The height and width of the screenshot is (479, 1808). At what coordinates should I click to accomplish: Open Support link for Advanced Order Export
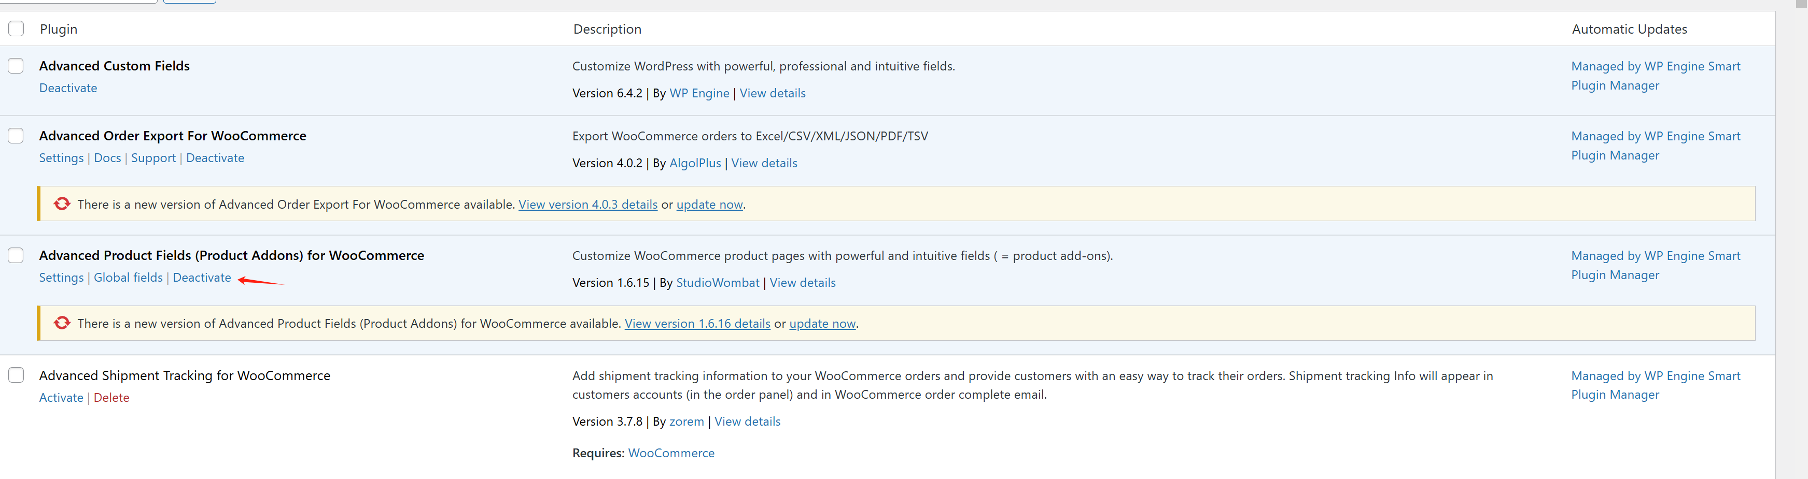click(x=153, y=158)
